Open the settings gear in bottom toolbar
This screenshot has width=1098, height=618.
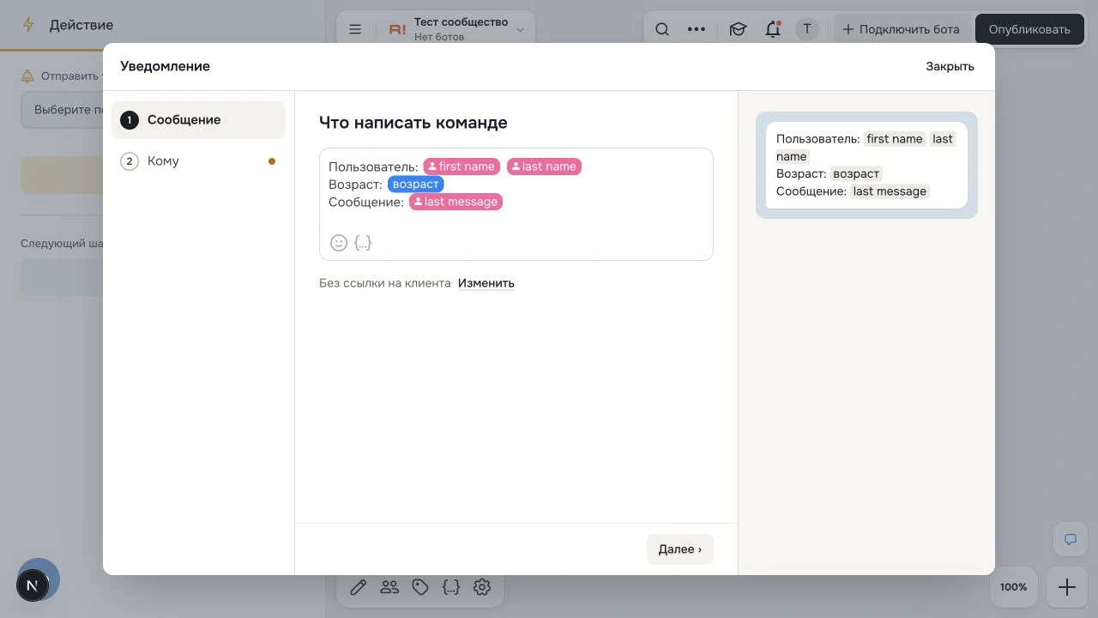[482, 587]
